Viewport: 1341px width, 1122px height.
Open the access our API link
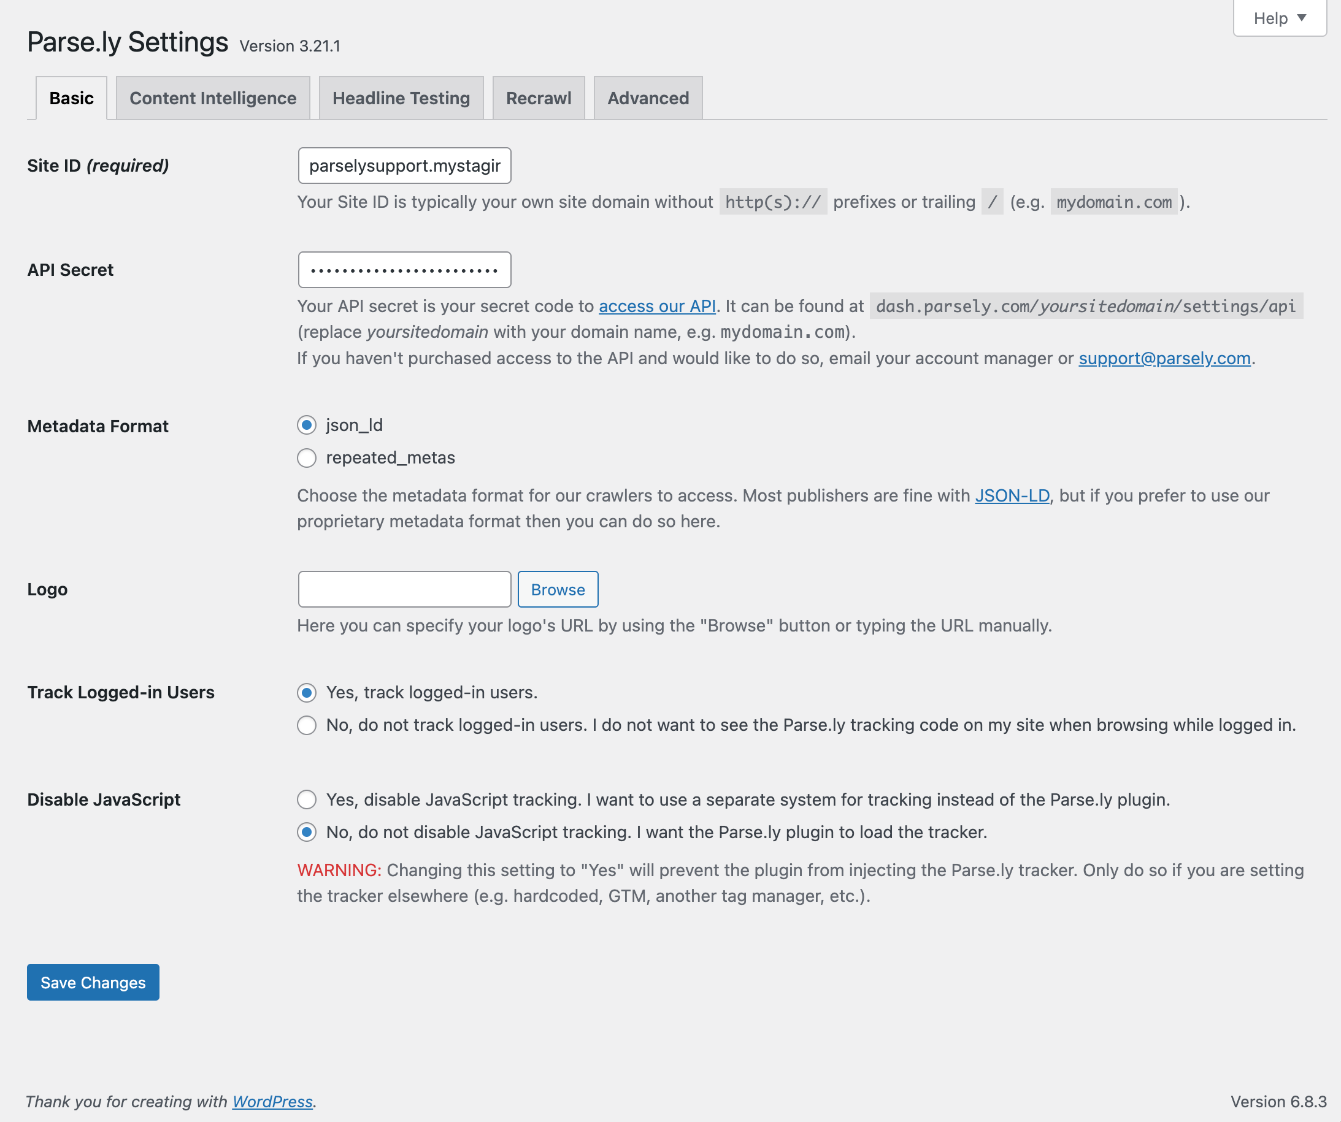coord(656,307)
